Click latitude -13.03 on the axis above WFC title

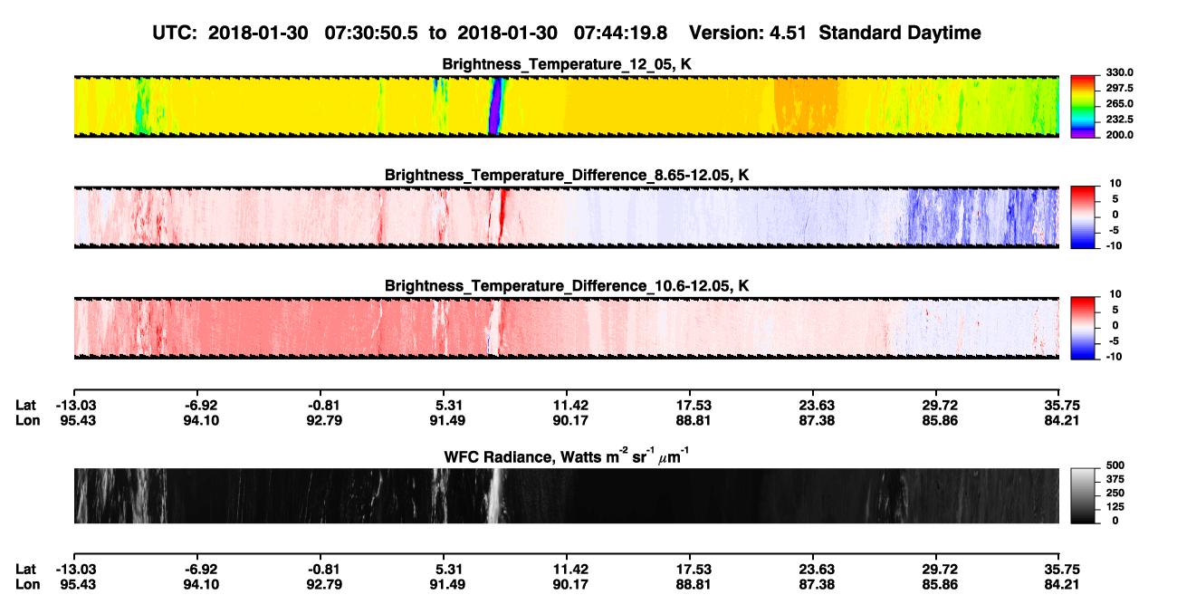[x=78, y=406]
